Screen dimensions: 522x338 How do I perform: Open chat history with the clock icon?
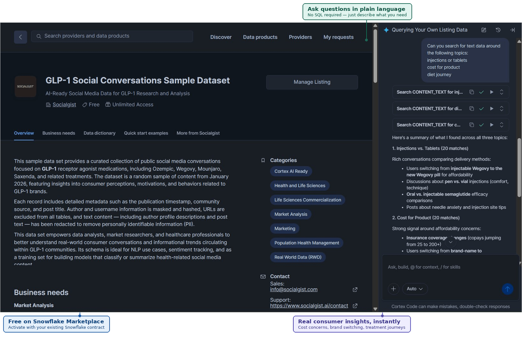click(x=498, y=30)
